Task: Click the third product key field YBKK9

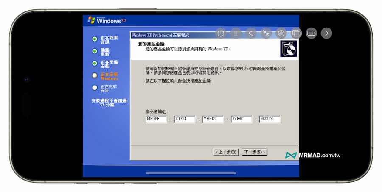Action: tap(213, 119)
